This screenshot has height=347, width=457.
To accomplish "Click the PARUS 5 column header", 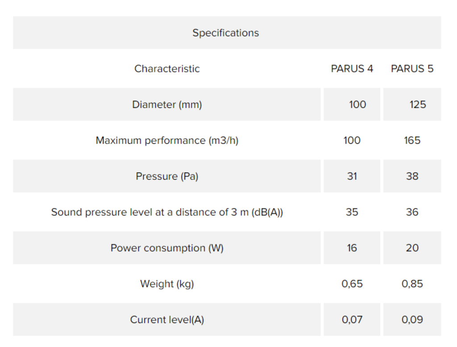I will [412, 69].
